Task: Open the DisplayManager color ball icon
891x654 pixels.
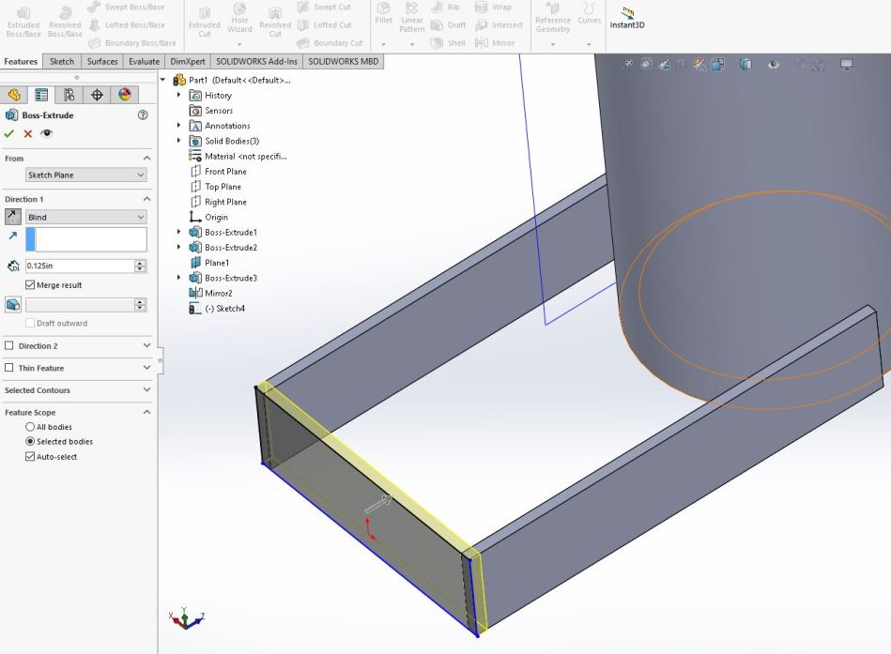Action: pyautogui.click(x=124, y=95)
